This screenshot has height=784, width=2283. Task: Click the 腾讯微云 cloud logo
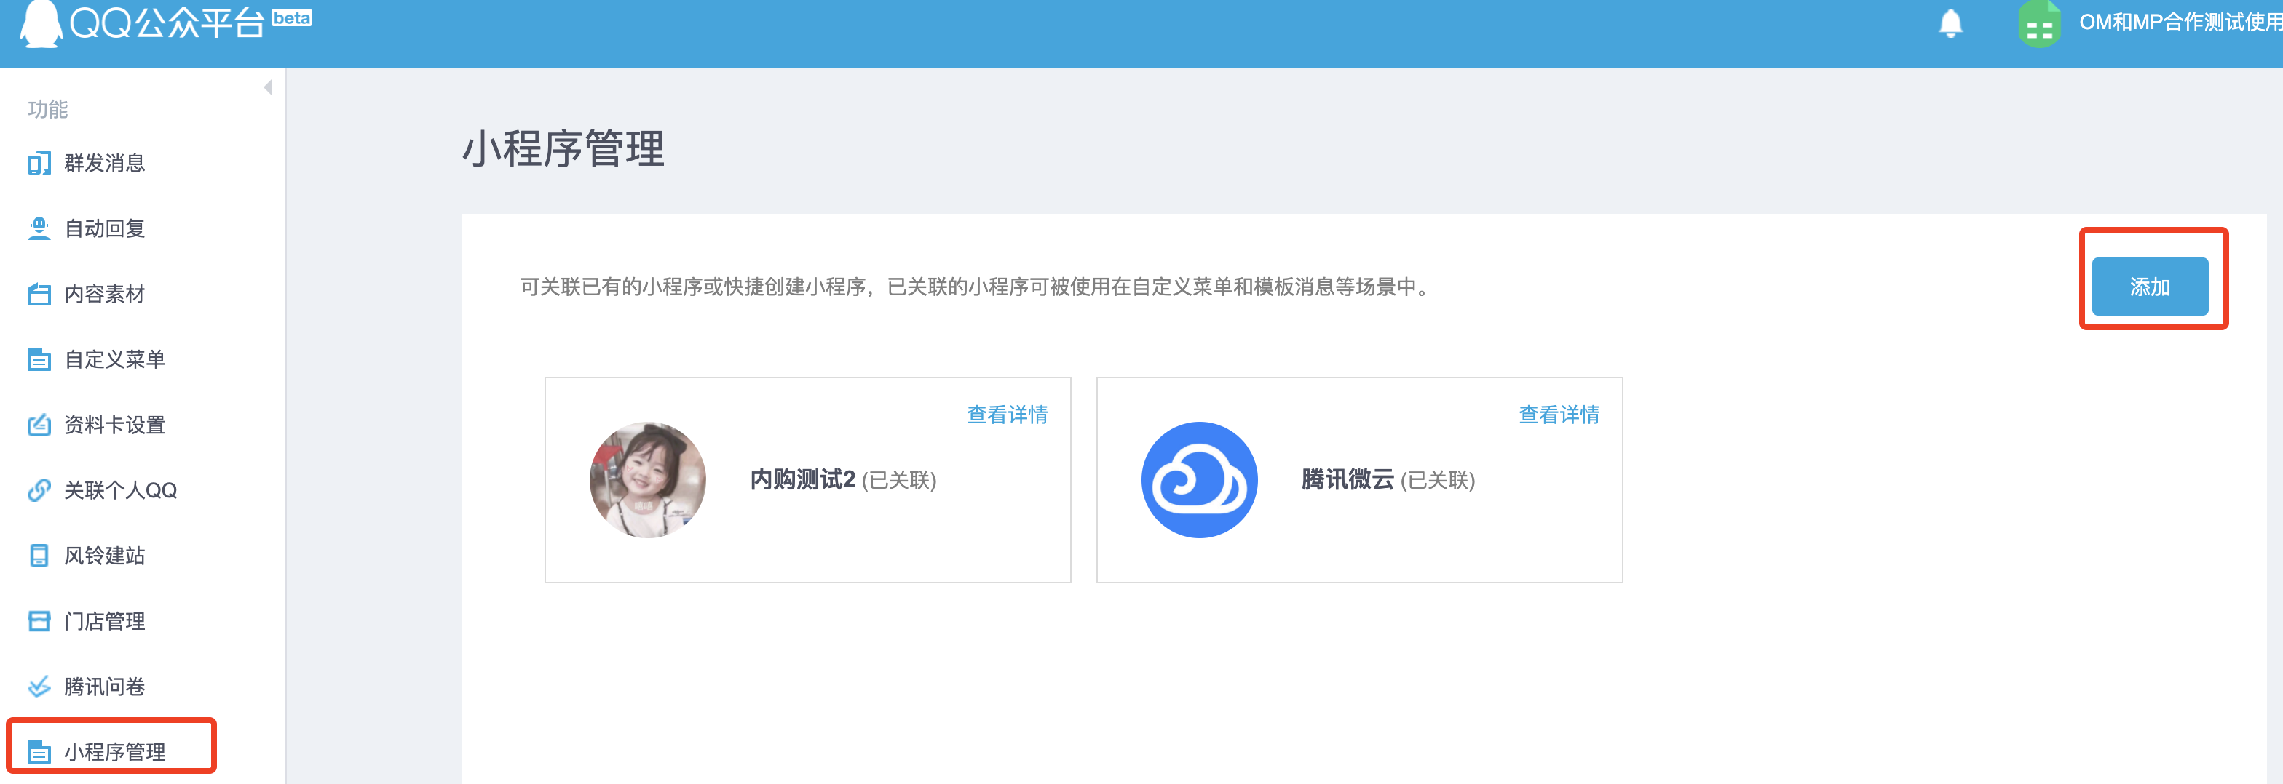pyautogui.click(x=1199, y=479)
